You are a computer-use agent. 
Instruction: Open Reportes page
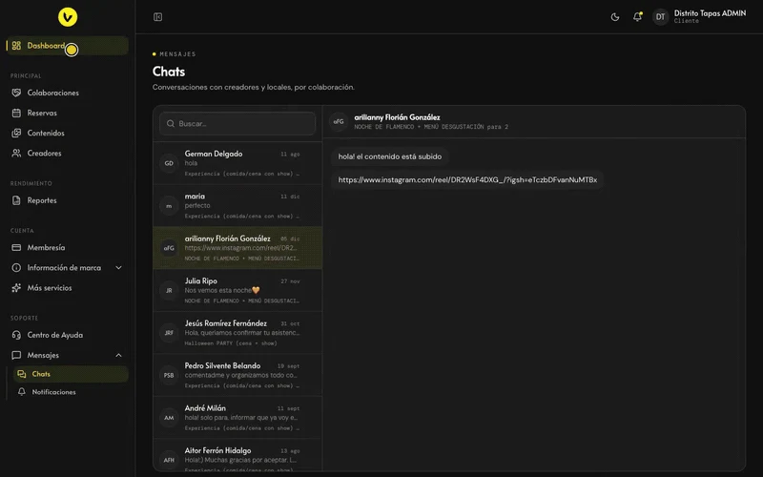pos(42,200)
